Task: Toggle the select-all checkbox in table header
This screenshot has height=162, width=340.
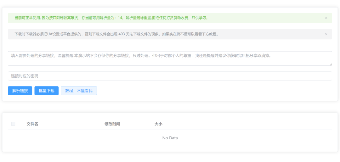Action: [13, 124]
